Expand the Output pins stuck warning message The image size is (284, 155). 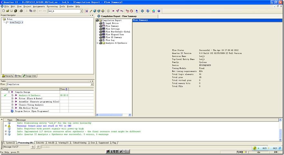click(x=6, y=126)
